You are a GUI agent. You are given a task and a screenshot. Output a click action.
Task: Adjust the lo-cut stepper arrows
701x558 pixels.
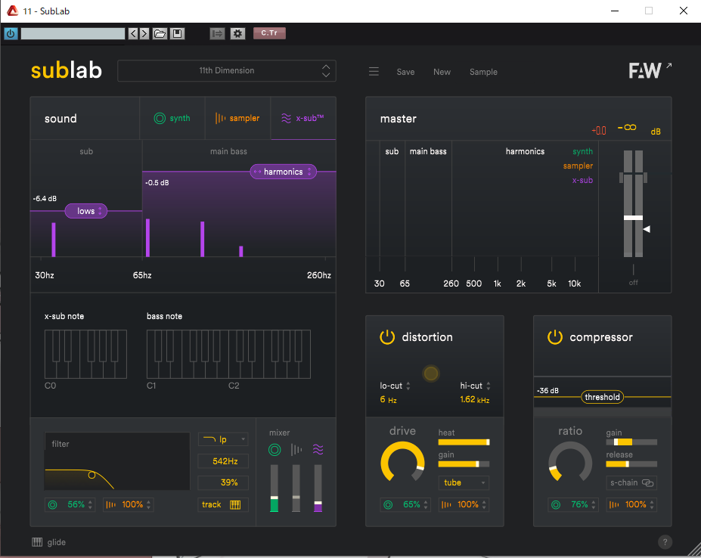pos(408,386)
